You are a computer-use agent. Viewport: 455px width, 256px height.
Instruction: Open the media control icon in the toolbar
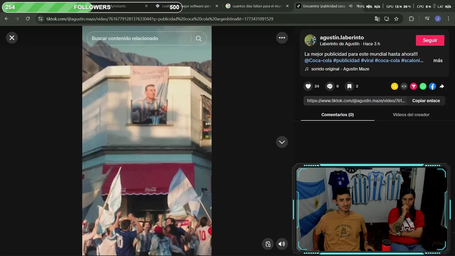[427, 19]
